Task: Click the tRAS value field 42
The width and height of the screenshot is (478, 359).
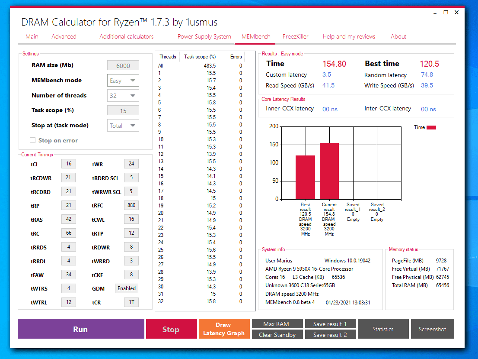Action: [x=69, y=219]
